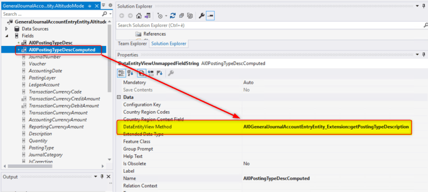
Task: Open the document tab overflow list dropdown
Action: (x=103, y=5)
